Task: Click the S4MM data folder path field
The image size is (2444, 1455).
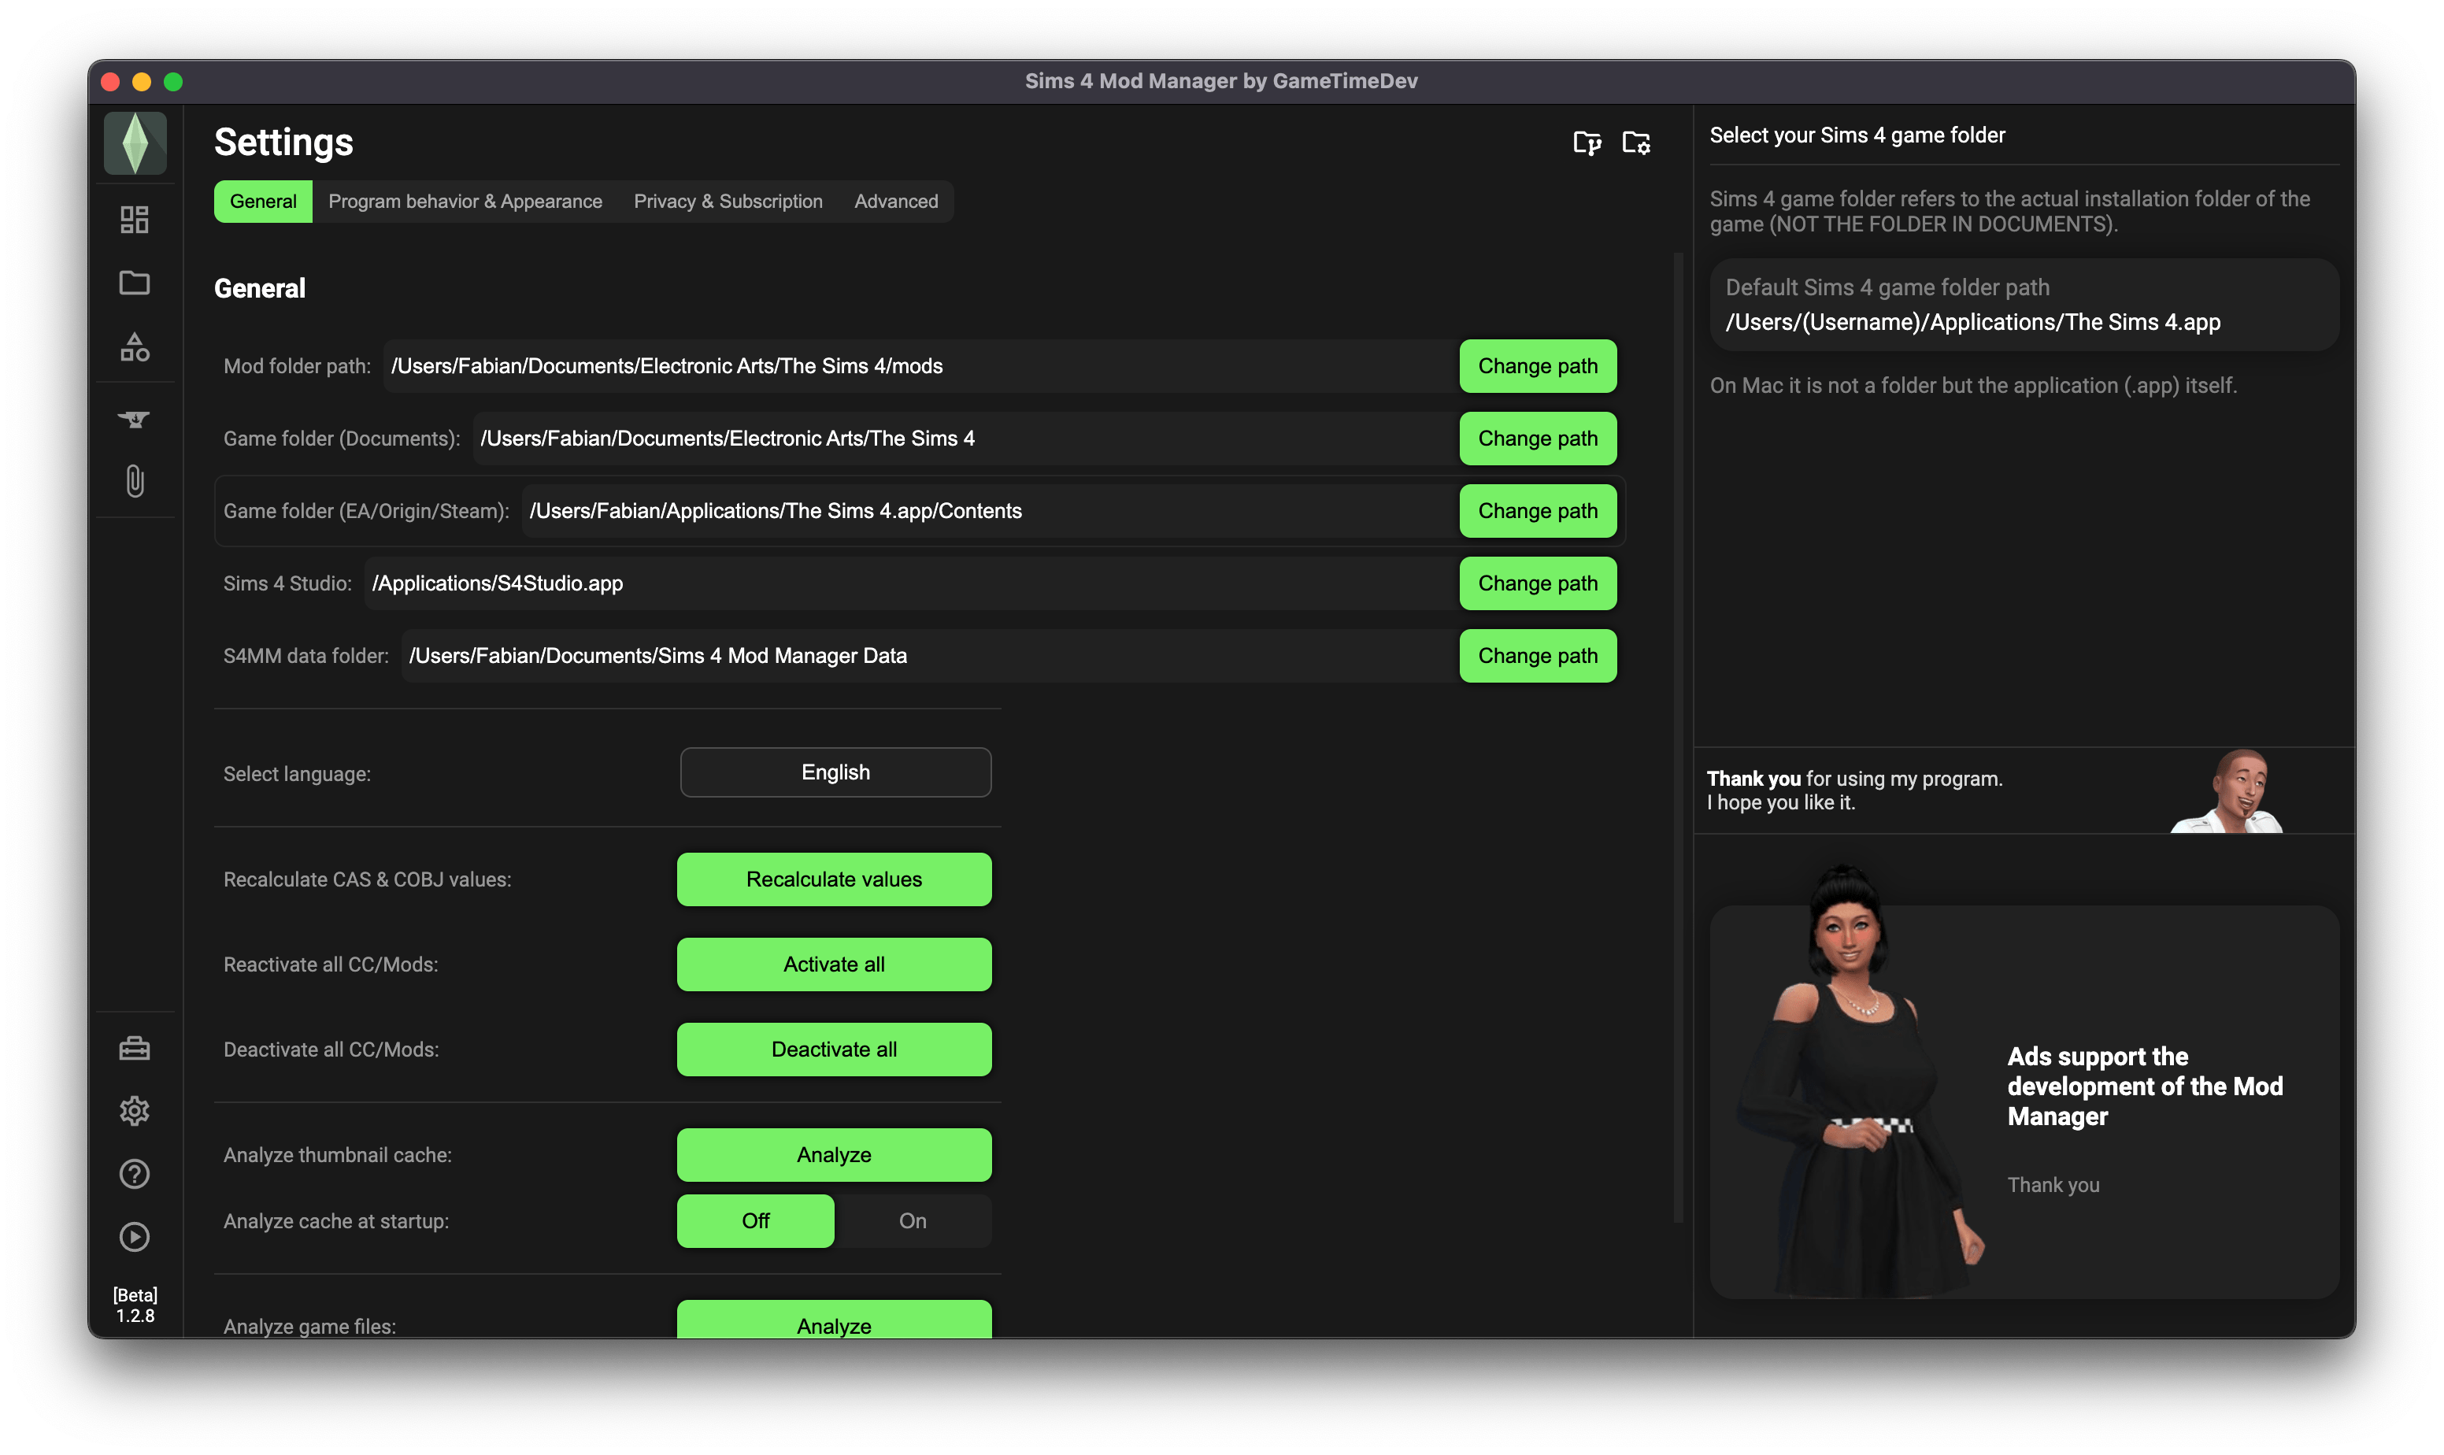Action: coord(931,656)
